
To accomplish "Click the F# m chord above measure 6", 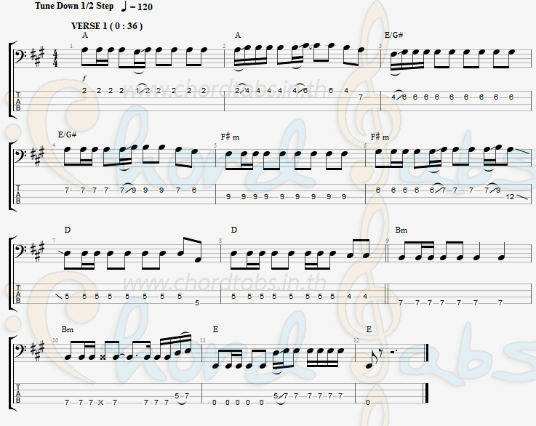I will [x=380, y=137].
